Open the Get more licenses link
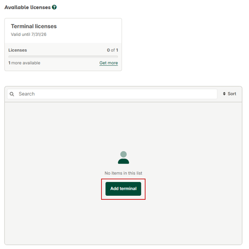 109,63
